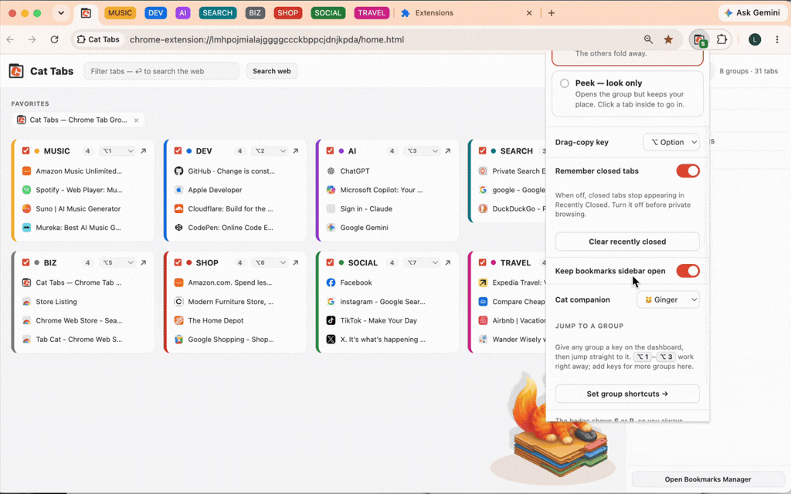Switch to the SHOP tab group chip
Viewport: 791px width, 494px height.
(x=287, y=13)
